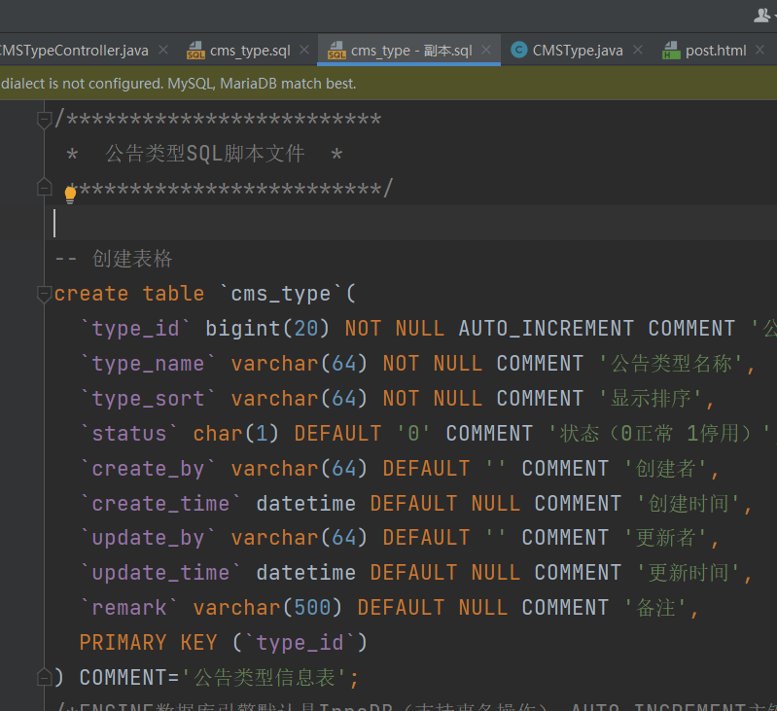777x711 pixels.
Task: Collapse the header comment block fold marker
Action: 44,120
